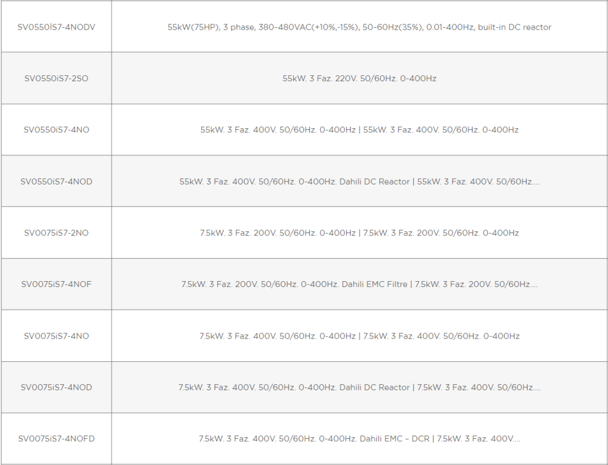Select the SV0075iS7-4NO model name
Image resolution: width=608 pixels, height=465 pixels.
[x=56, y=336]
